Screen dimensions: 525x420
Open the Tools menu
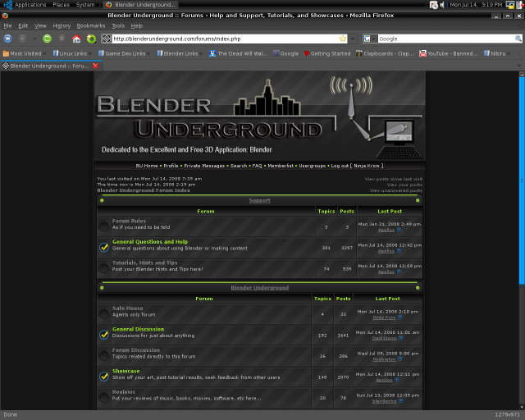[x=118, y=25]
